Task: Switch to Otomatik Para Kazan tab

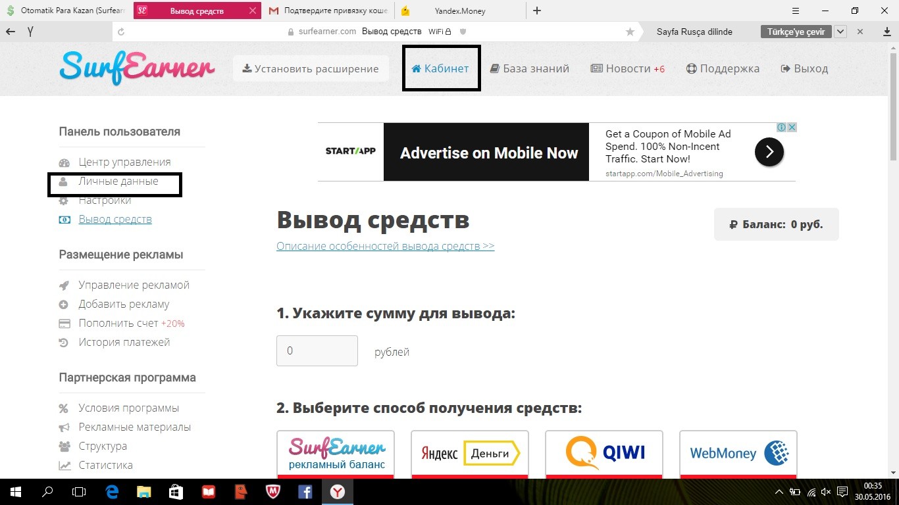Action: [66, 11]
